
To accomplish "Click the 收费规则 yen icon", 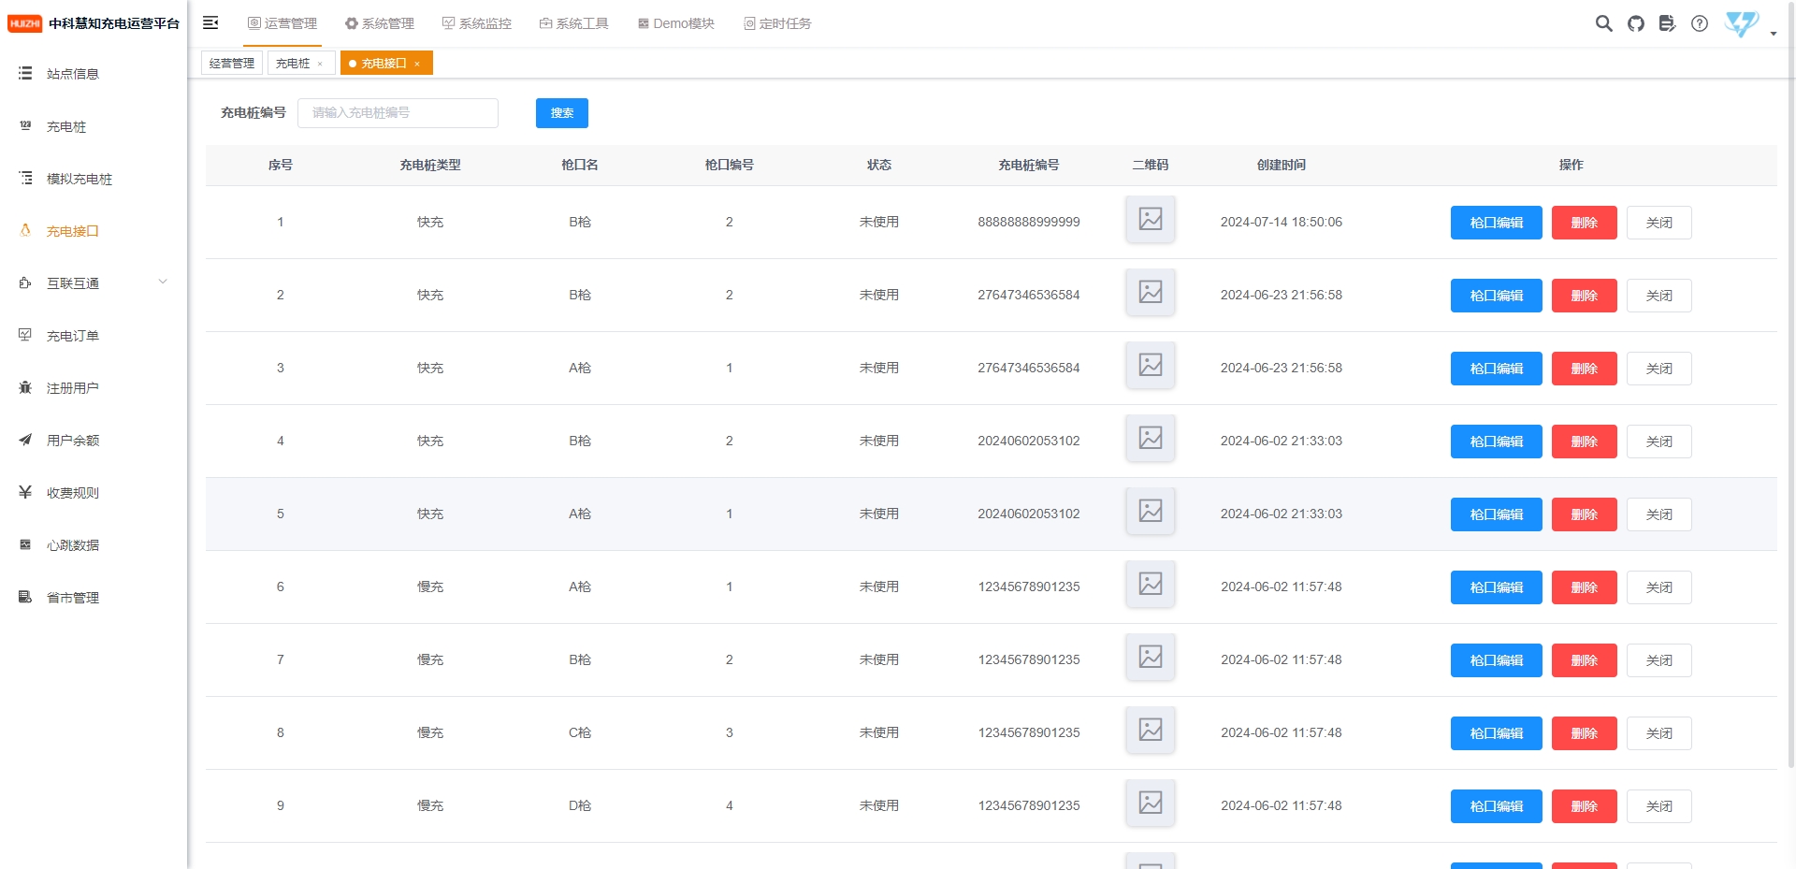I will pos(25,492).
